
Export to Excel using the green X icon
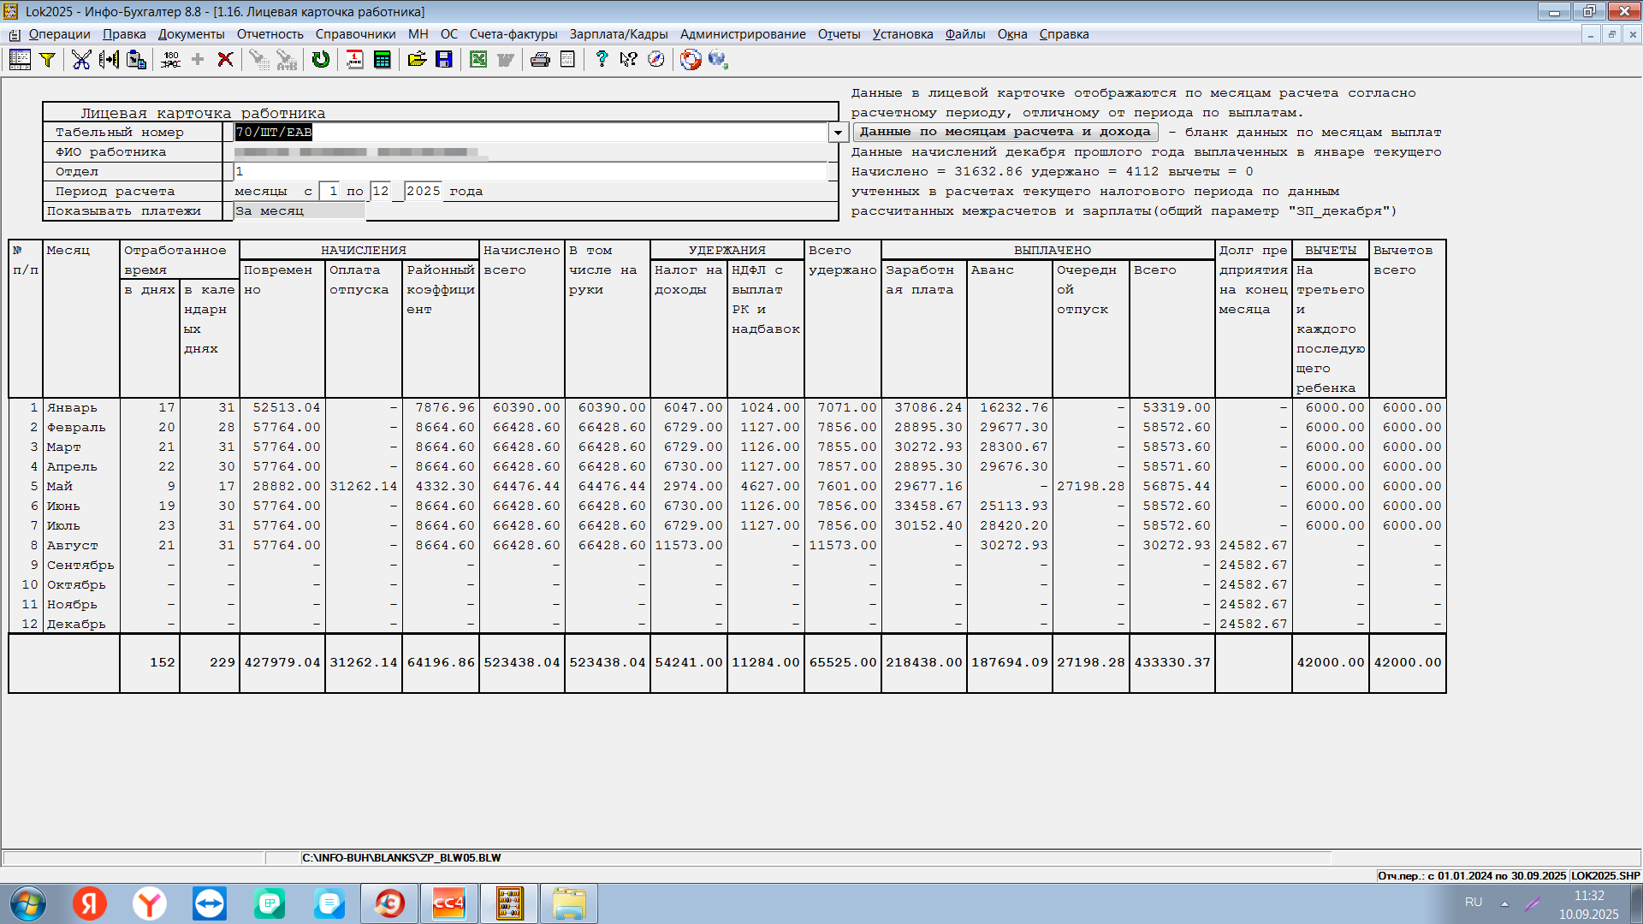pos(478,59)
